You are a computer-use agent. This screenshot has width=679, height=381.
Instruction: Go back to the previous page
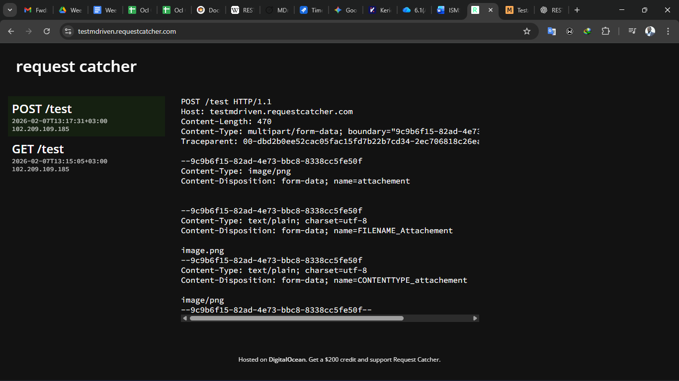[x=11, y=31]
